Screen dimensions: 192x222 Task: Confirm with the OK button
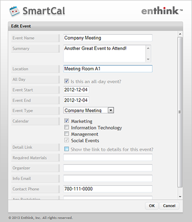coord(152,206)
